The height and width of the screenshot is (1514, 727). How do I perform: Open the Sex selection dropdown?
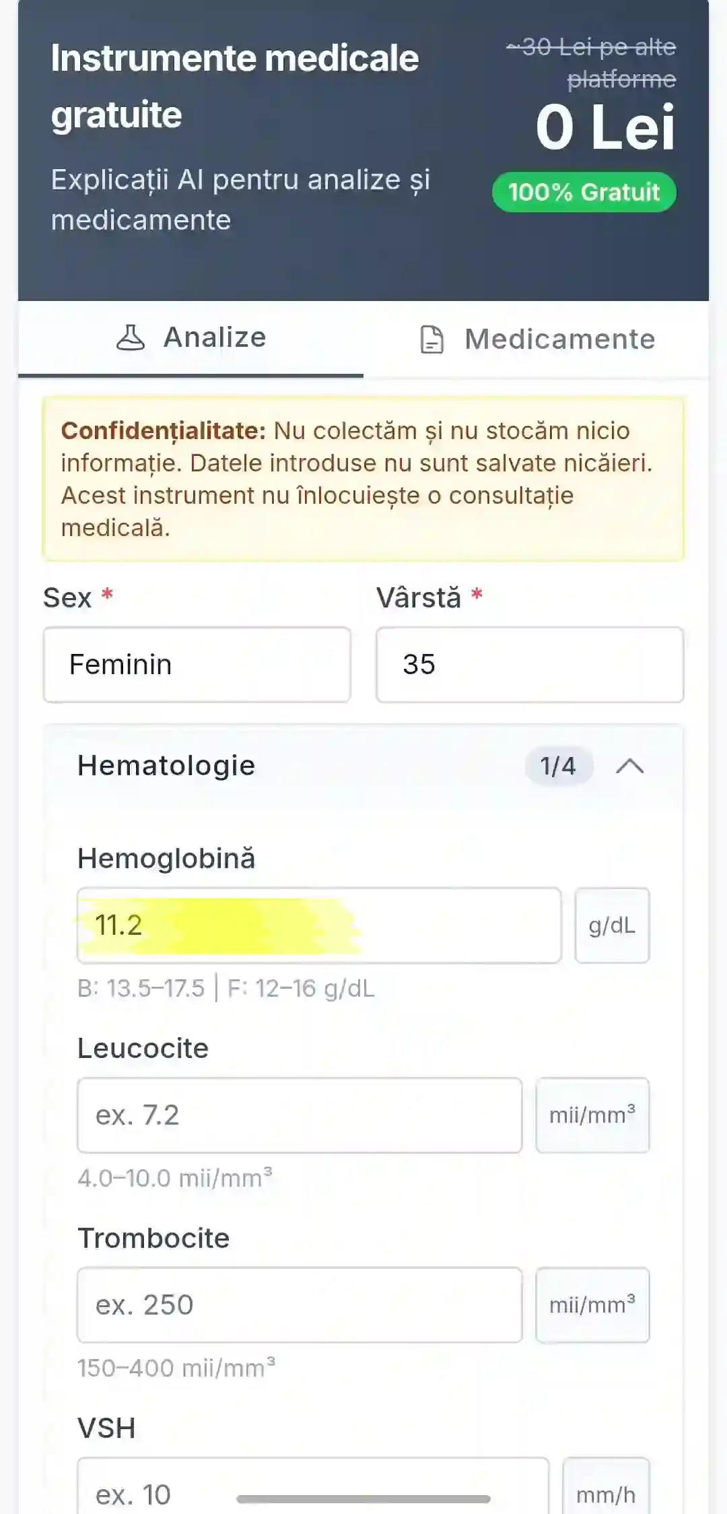[197, 665]
